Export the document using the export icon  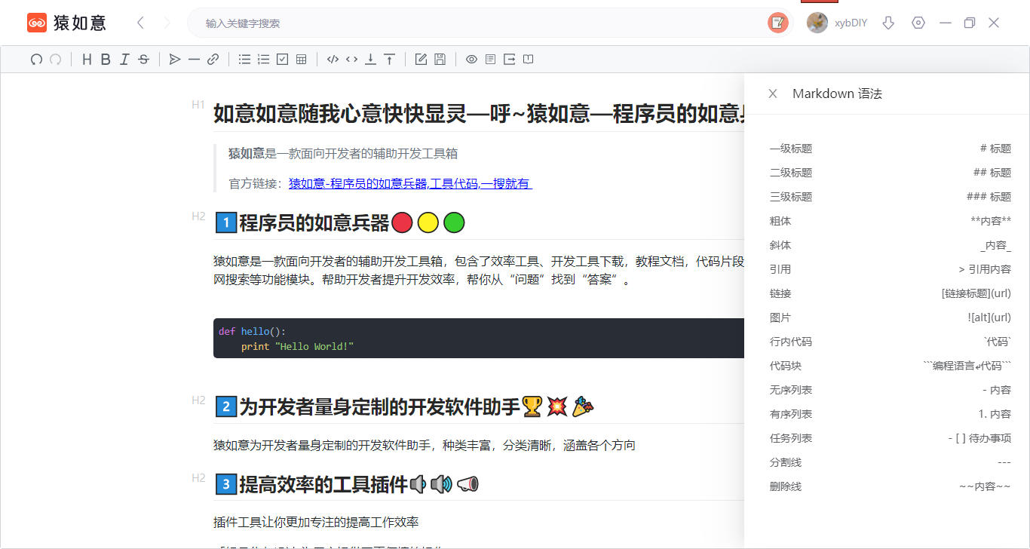point(509,60)
